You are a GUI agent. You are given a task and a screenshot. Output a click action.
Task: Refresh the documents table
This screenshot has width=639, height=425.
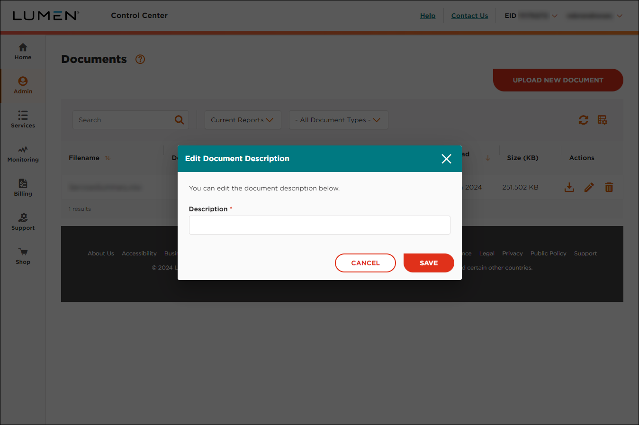point(584,120)
